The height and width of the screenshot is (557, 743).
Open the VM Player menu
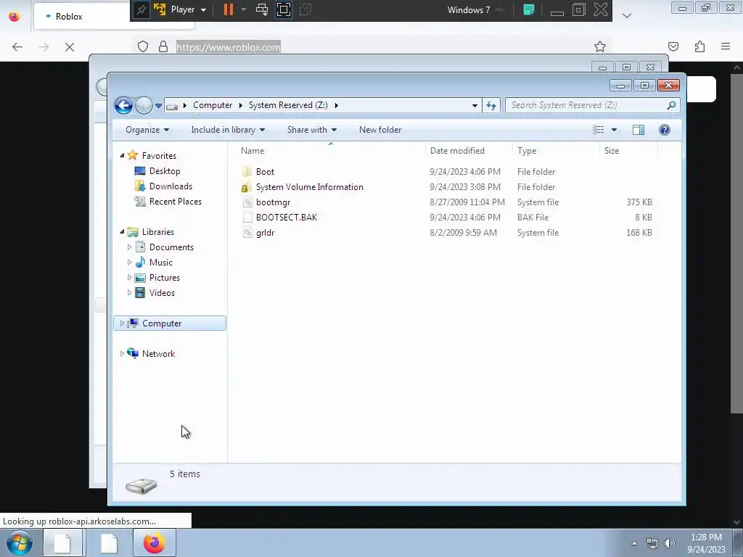(x=188, y=9)
